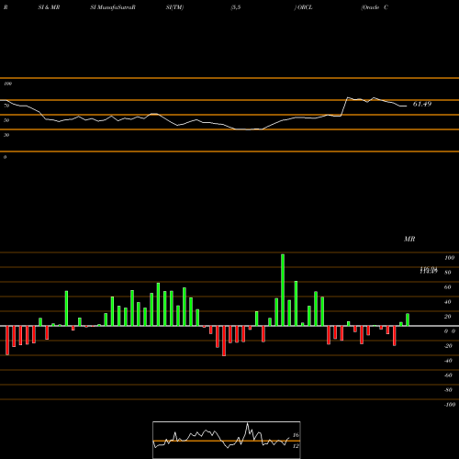Click the 30 level label on RSI axis
Screen dimensions: 459x459
[6, 135]
